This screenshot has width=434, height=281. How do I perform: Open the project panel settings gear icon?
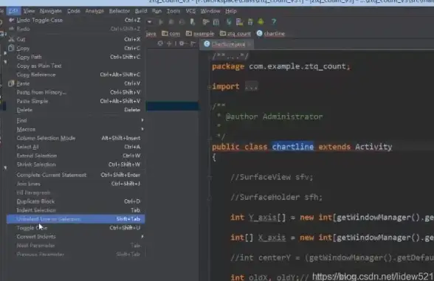point(182,44)
